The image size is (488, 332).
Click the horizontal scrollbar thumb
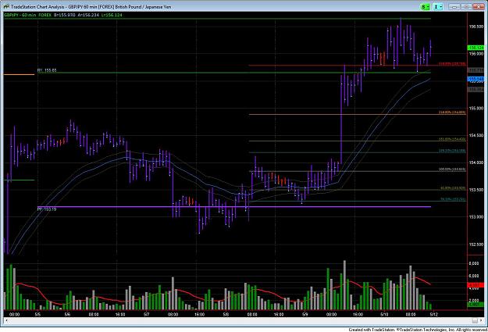tap(474, 320)
